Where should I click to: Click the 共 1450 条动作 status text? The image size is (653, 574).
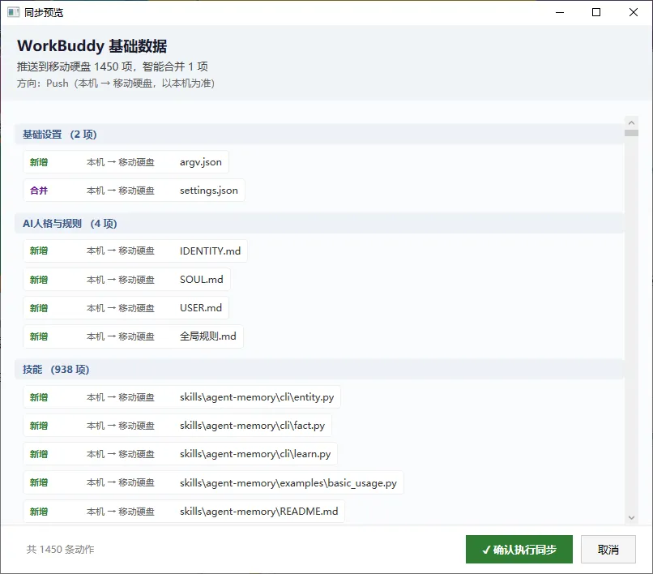pos(61,550)
